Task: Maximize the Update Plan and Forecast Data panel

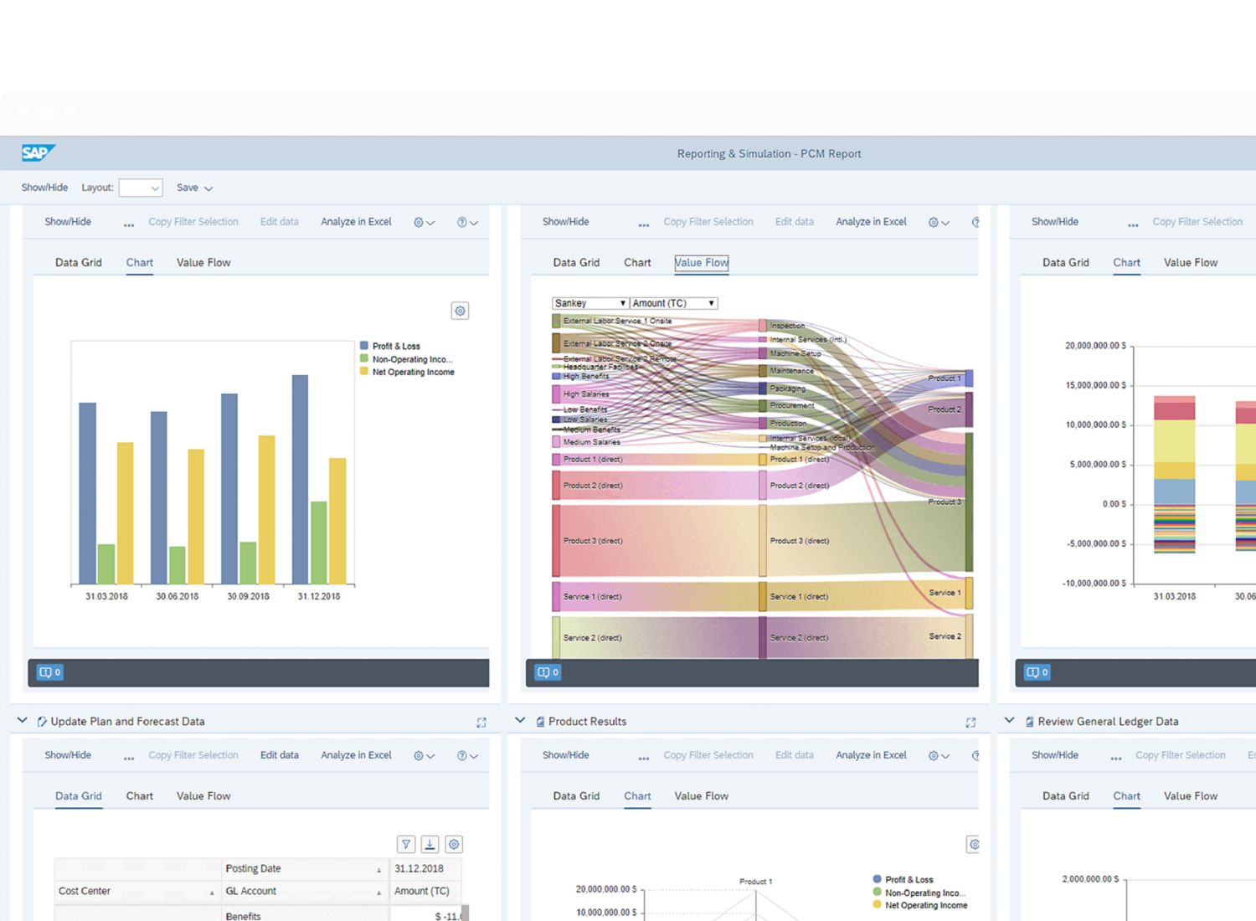Action: click(481, 723)
